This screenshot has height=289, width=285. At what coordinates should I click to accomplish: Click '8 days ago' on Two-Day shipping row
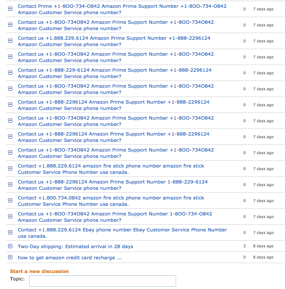pos(263,246)
